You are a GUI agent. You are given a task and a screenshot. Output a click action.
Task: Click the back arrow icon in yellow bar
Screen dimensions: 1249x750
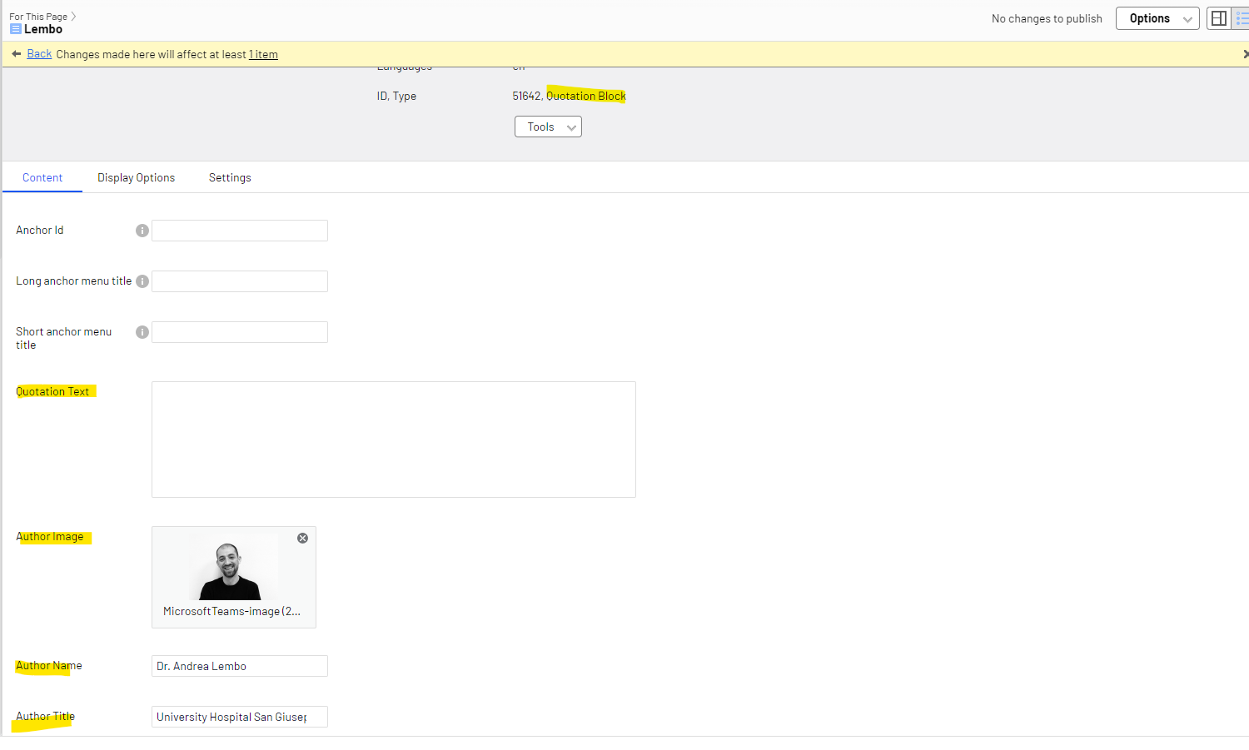point(17,54)
